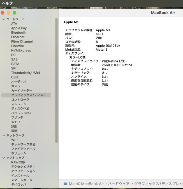Viewport: 183px width, 189px height.
Task: Select ディスク作成 in the sidebar
Action: pos(20,108)
